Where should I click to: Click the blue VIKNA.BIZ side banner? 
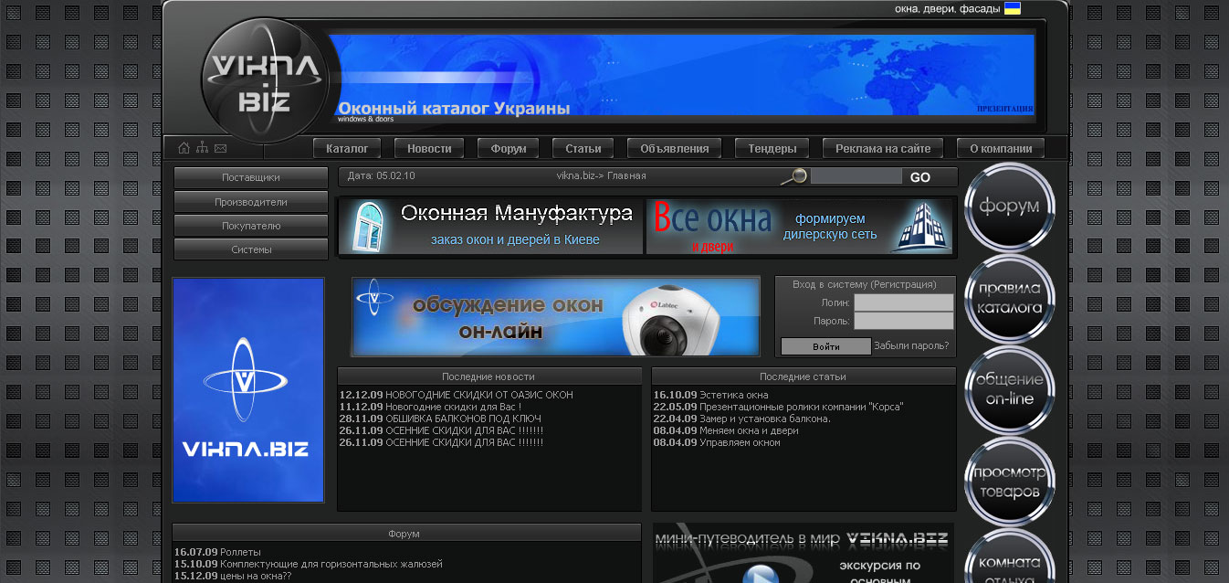248,390
